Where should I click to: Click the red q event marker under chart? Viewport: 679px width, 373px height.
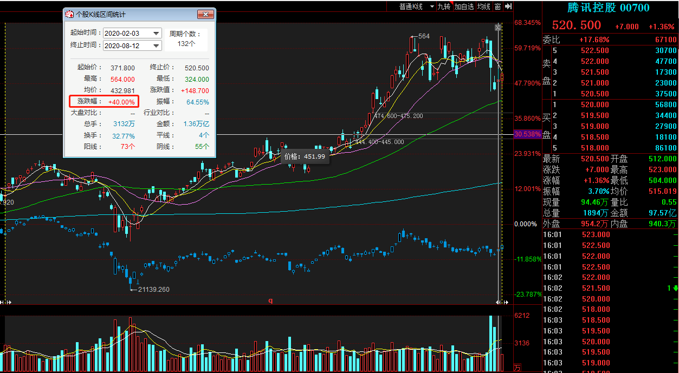click(270, 300)
